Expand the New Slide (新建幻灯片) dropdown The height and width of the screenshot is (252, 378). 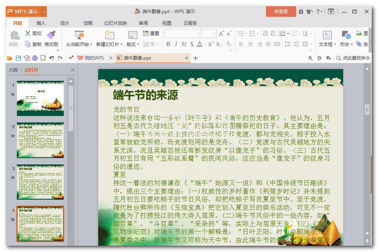[x=107, y=44]
